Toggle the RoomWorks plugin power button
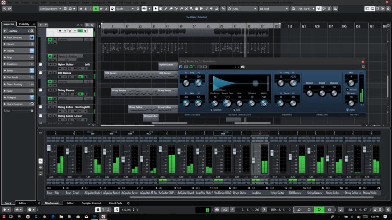This screenshot has height=220, width=392. pyautogui.click(x=181, y=67)
